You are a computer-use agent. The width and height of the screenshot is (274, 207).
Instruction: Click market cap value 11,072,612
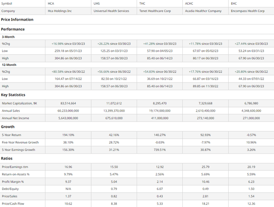[114, 103]
